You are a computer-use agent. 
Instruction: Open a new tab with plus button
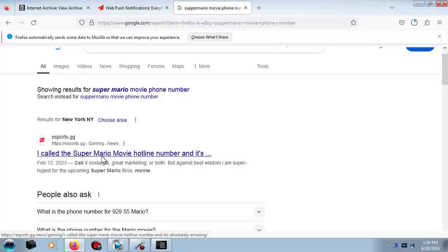click(259, 8)
